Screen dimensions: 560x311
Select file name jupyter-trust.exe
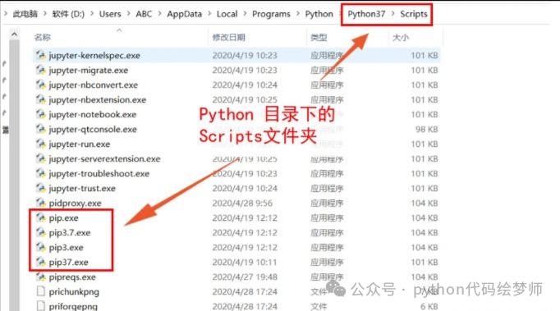pyautogui.click(x=82, y=189)
